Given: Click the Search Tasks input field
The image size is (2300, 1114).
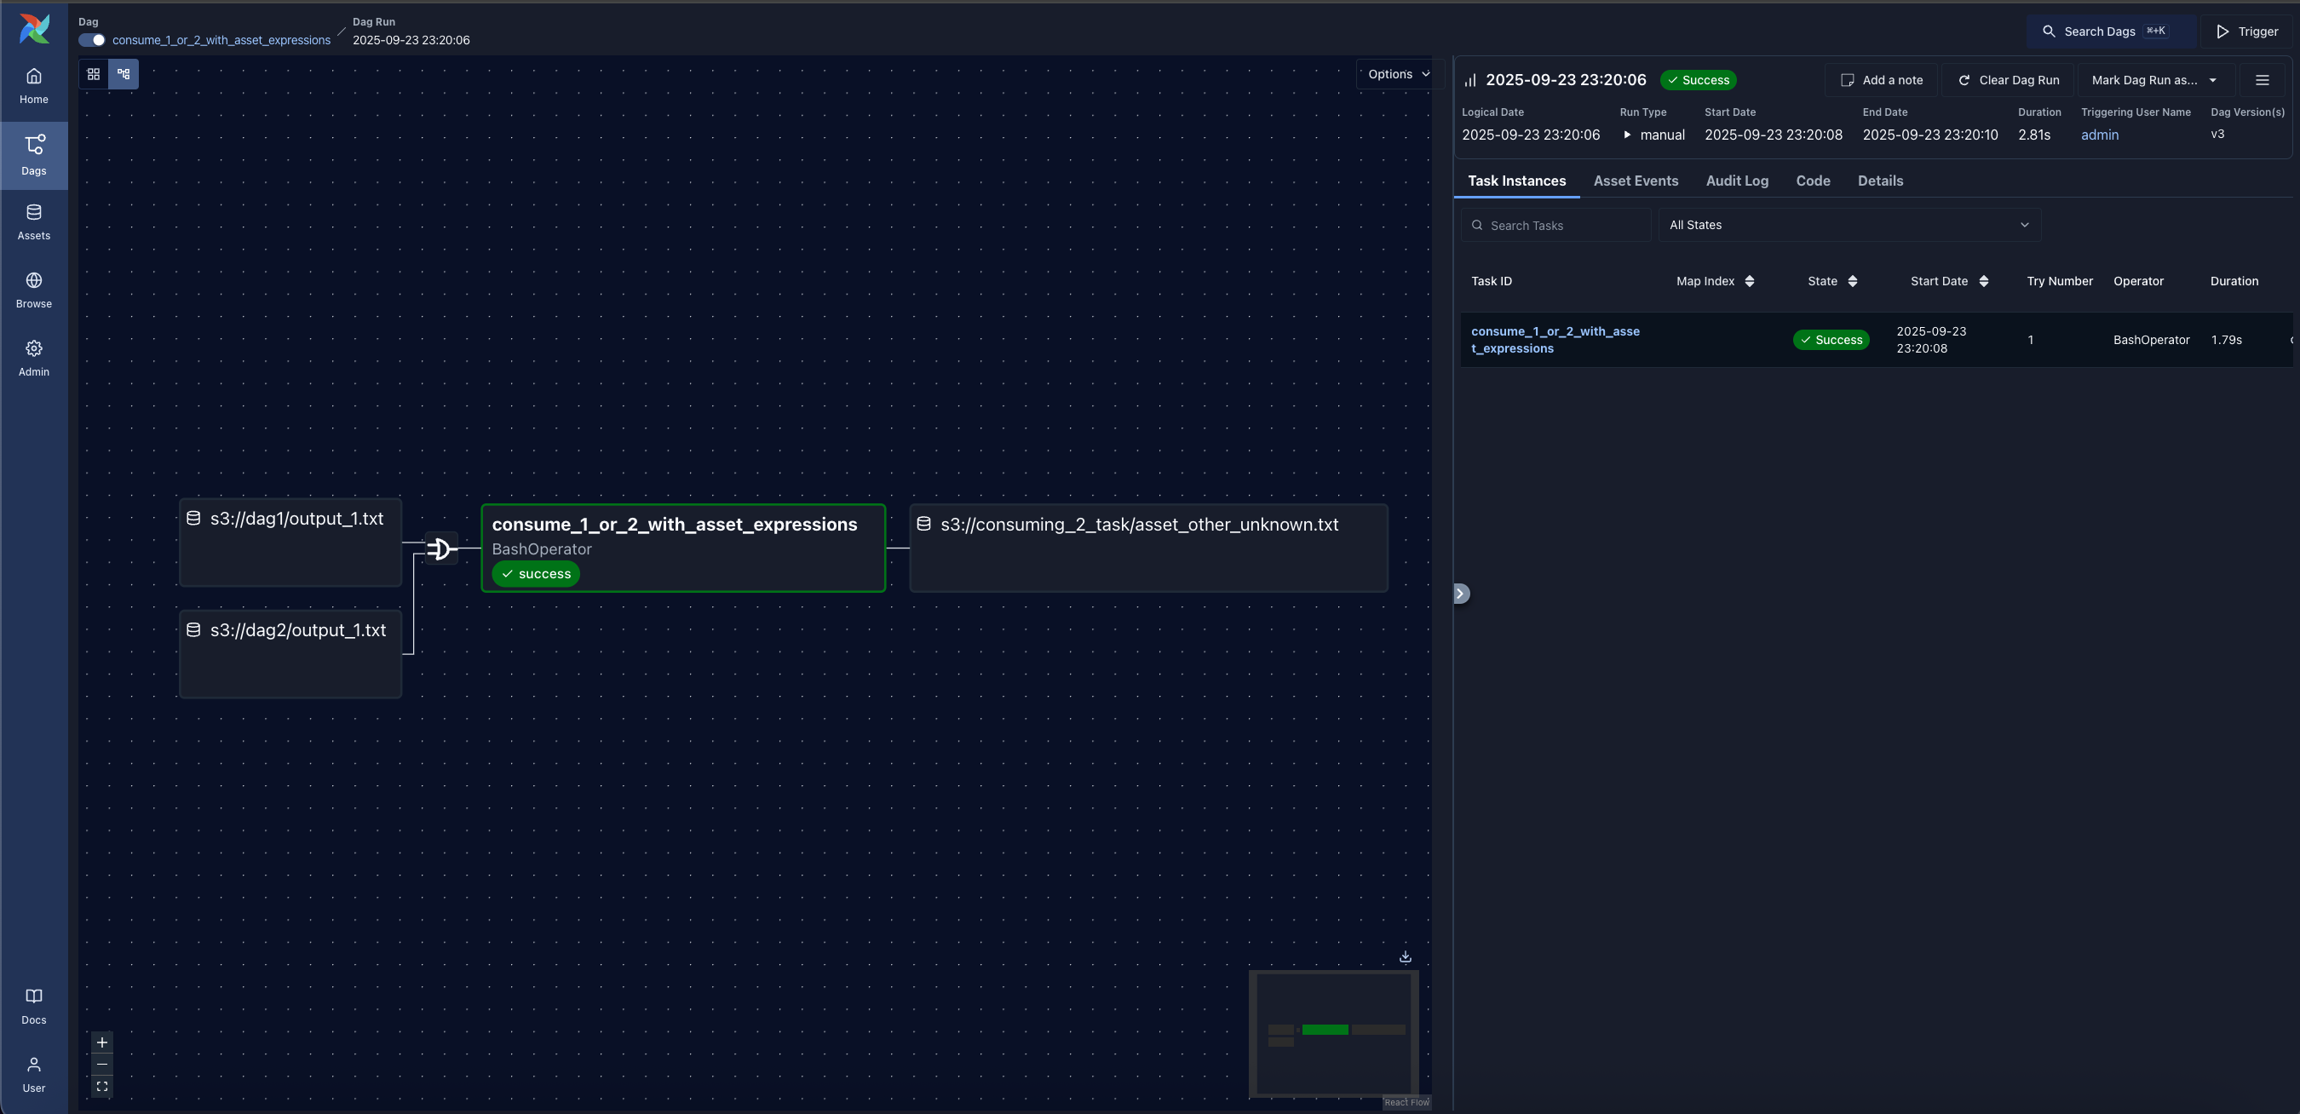Looking at the screenshot, I should tap(1555, 225).
